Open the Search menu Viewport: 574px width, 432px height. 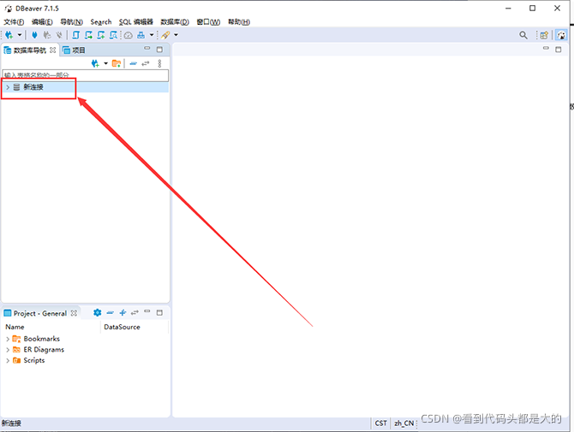101,22
